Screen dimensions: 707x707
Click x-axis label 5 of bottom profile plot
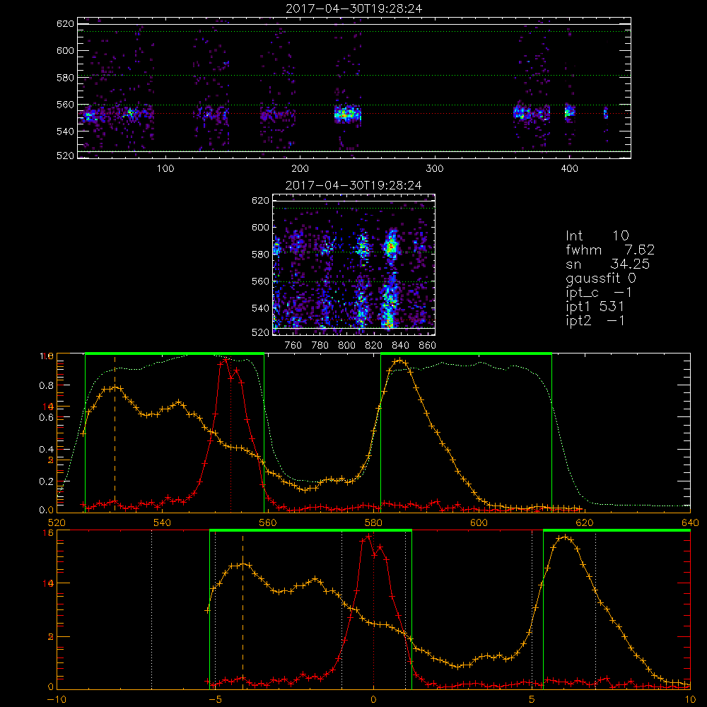pyautogui.click(x=532, y=699)
